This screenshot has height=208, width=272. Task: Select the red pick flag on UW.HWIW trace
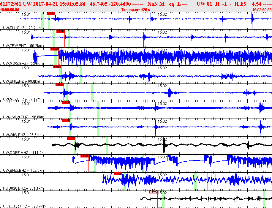click(66, 103)
